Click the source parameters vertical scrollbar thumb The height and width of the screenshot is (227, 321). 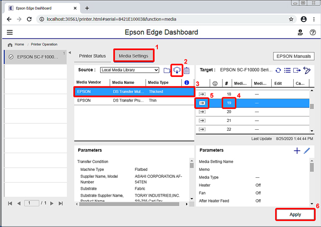(x=192, y=165)
